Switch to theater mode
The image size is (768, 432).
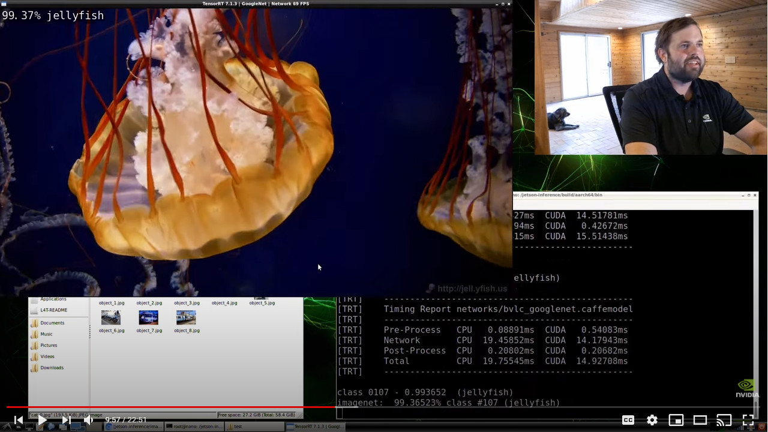coord(700,420)
